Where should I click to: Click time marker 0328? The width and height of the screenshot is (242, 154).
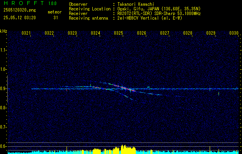pos(188,33)
